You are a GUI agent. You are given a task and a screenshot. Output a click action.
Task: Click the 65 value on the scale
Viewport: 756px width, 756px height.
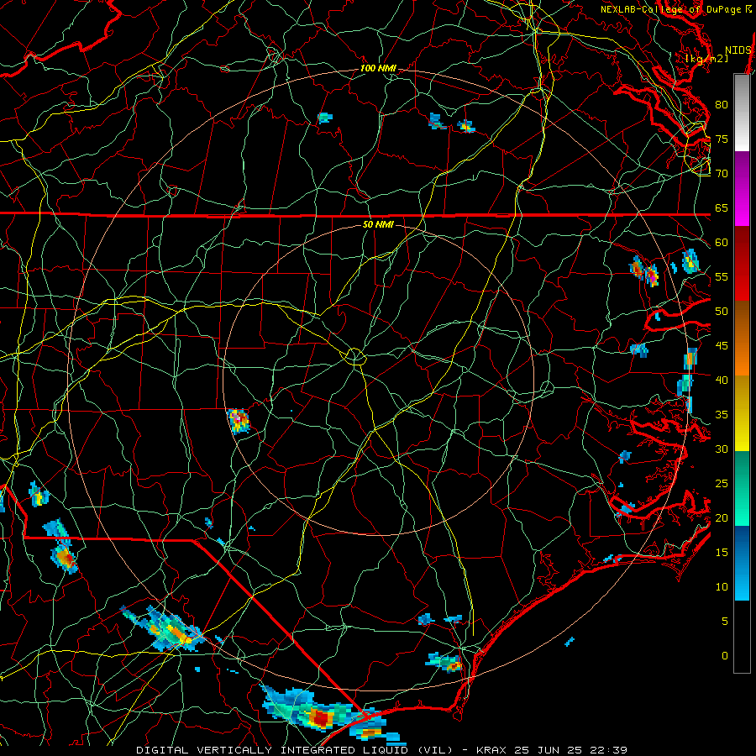tap(722, 207)
